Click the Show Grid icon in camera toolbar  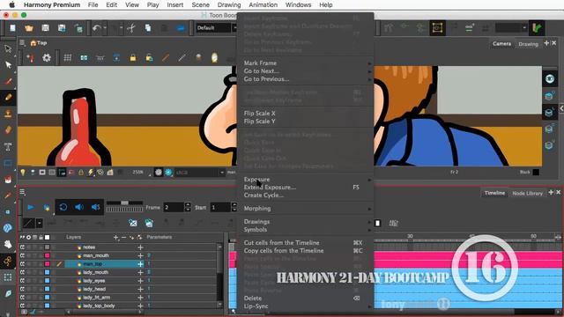tap(67, 58)
